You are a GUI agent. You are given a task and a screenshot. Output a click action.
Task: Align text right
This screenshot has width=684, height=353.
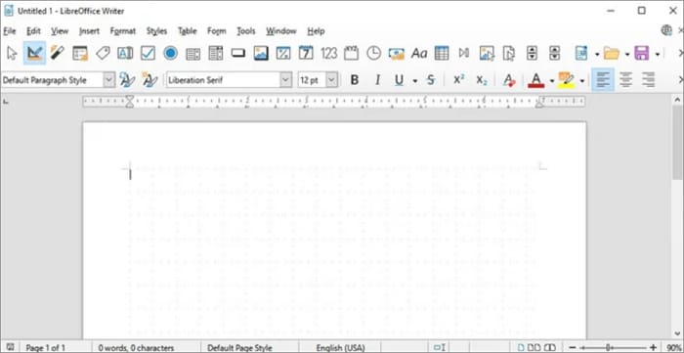[x=649, y=80]
